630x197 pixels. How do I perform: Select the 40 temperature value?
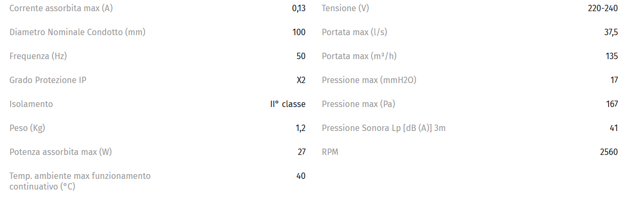pyautogui.click(x=301, y=176)
